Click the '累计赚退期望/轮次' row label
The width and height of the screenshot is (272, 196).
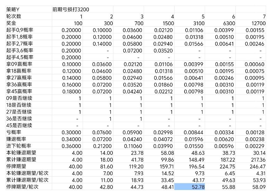tap(27, 180)
